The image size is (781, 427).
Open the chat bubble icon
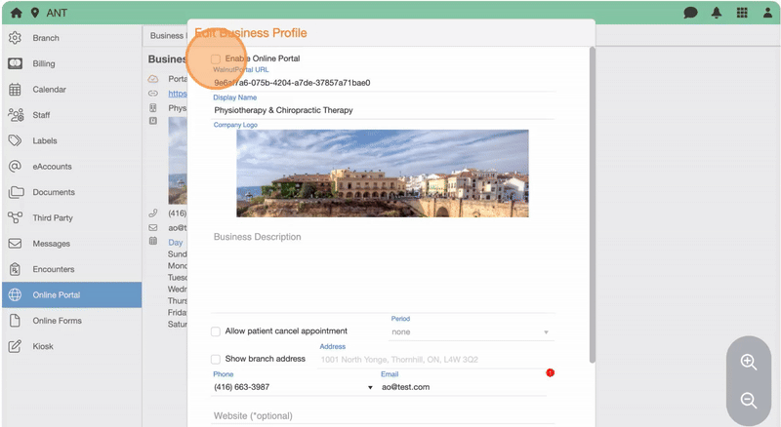point(691,13)
